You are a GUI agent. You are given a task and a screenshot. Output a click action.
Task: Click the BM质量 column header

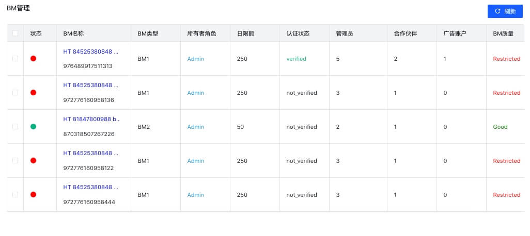[x=503, y=33]
